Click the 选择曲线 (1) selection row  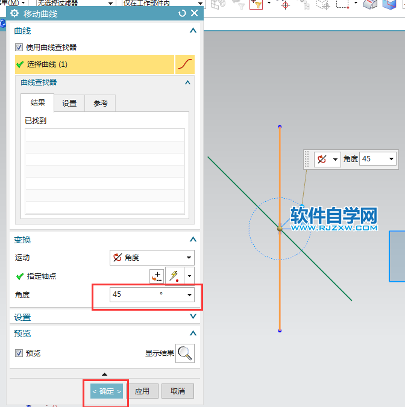point(95,64)
